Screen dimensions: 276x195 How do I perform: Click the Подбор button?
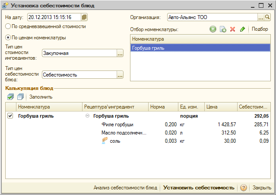260,29
